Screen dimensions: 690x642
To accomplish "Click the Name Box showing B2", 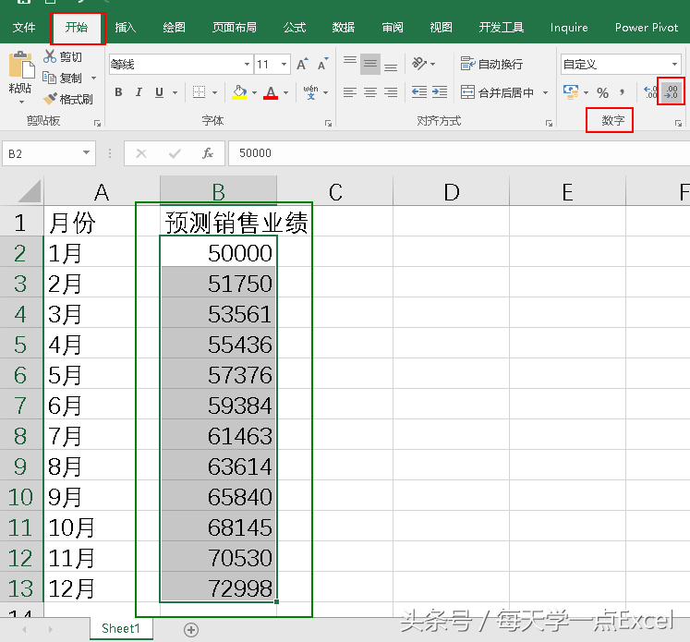I will click(x=42, y=153).
